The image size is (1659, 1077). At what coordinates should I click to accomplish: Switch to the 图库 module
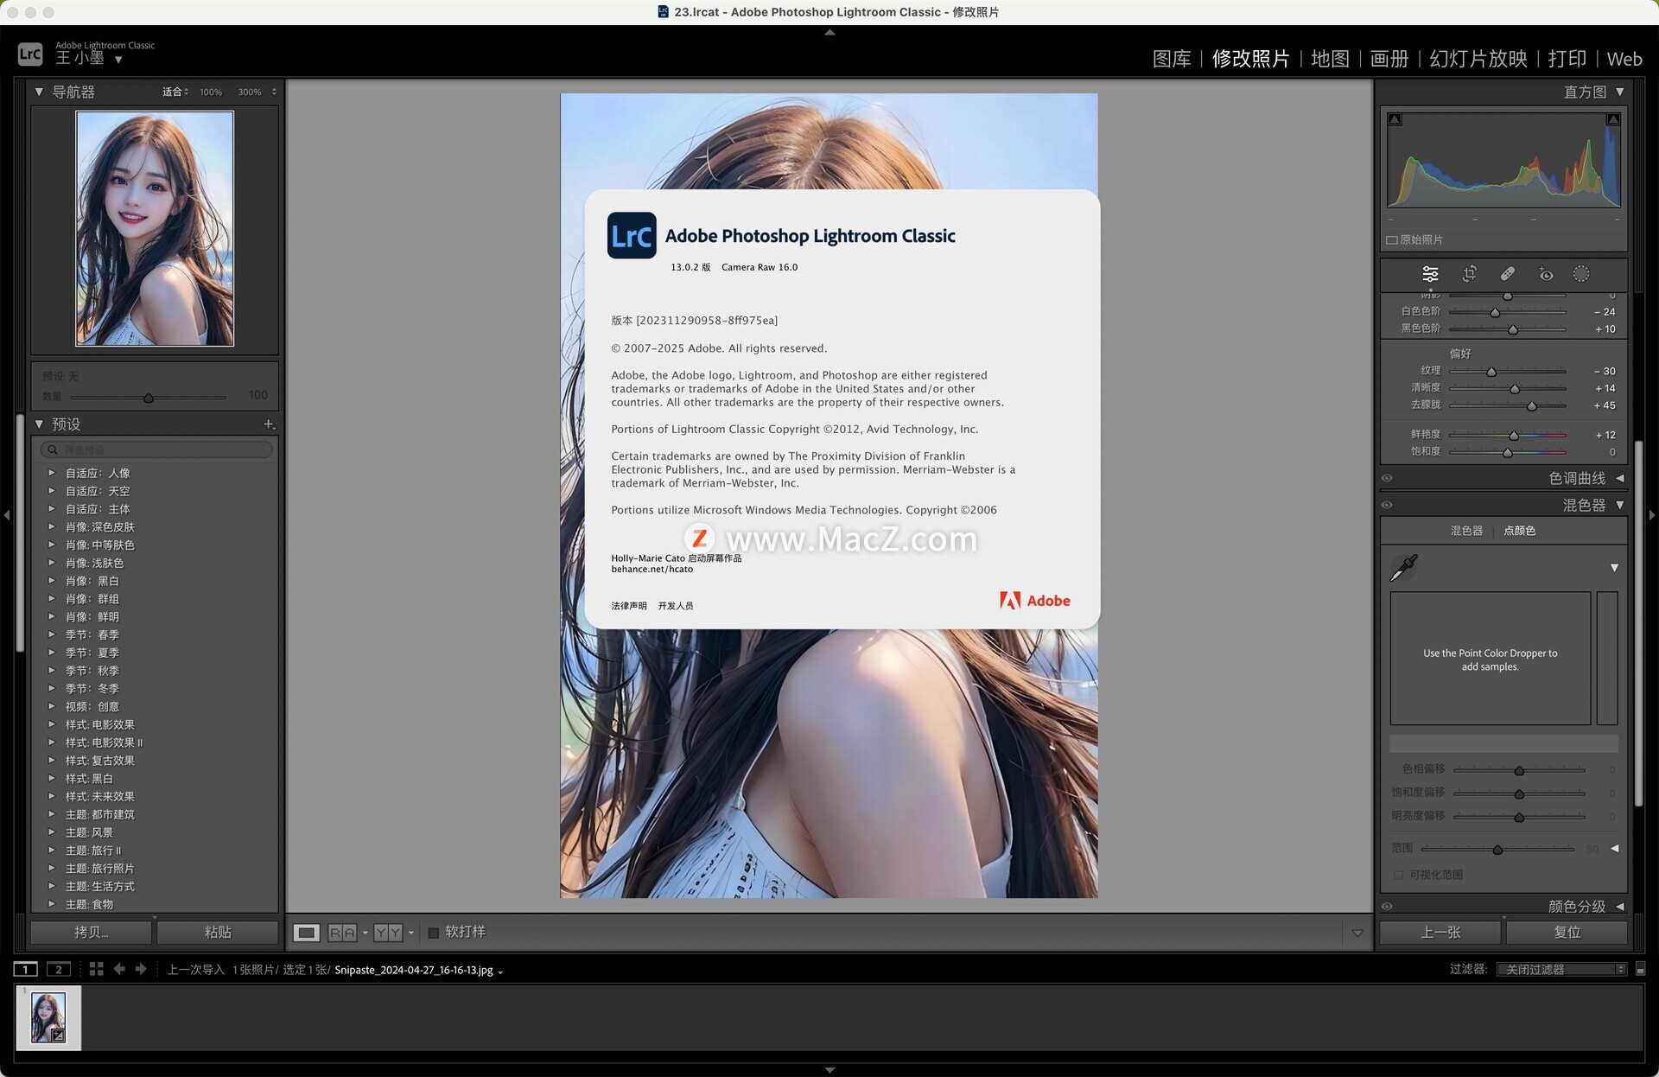pos(1171,59)
